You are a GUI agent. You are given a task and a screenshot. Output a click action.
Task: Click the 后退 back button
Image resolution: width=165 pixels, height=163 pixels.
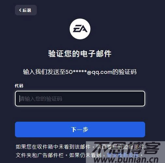26,10
